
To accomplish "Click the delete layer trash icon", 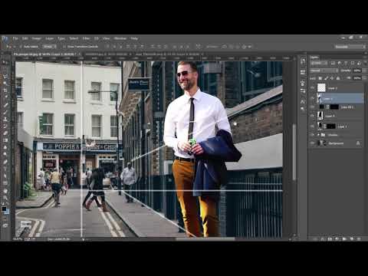I will pos(359,239).
